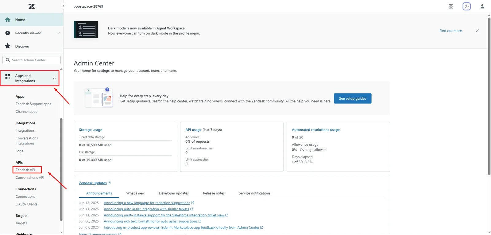
Task: Select the Announcements tab
Action: point(99,193)
